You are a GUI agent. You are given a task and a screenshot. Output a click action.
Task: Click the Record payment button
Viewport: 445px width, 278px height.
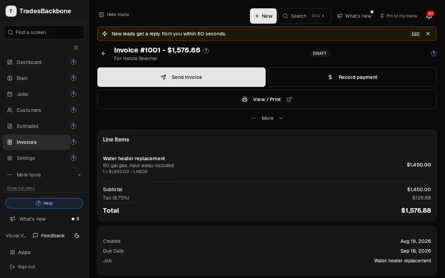coord(353,77)
